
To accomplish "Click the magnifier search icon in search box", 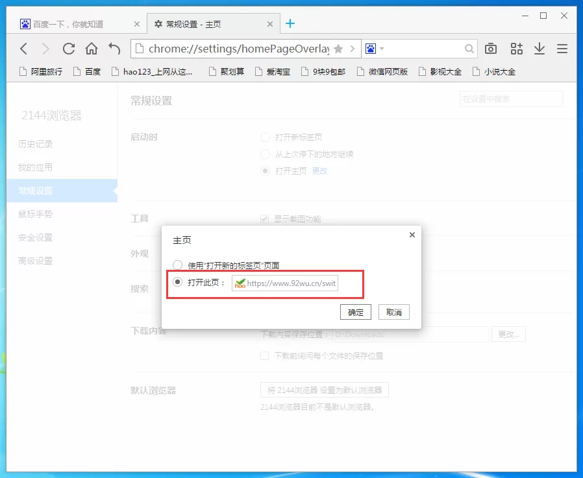I will pyautogui.click(x=469, y=49).
